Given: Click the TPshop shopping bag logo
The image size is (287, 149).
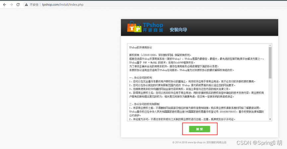Looking at the screenshot, I should coord(134,27).
